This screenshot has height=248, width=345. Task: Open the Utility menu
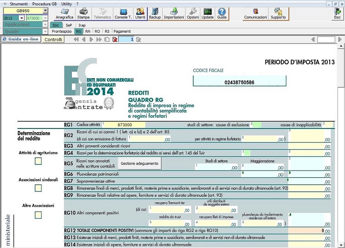pos(66,4)
